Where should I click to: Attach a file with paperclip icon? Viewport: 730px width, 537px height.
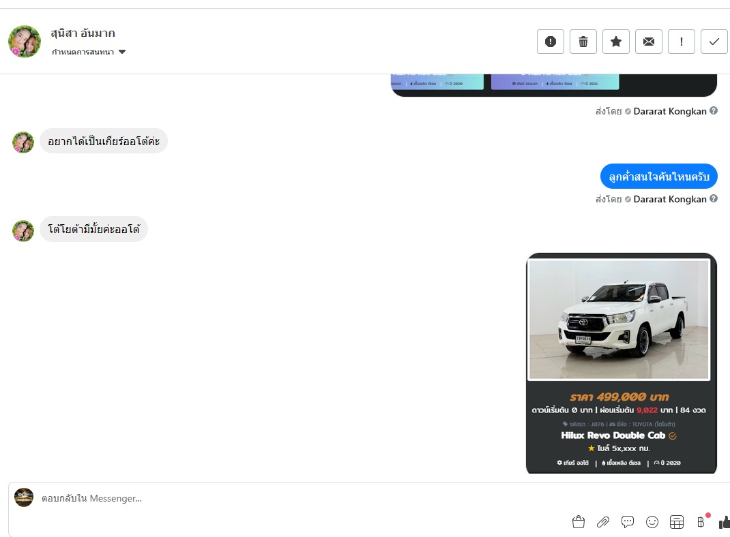[603, 522]
